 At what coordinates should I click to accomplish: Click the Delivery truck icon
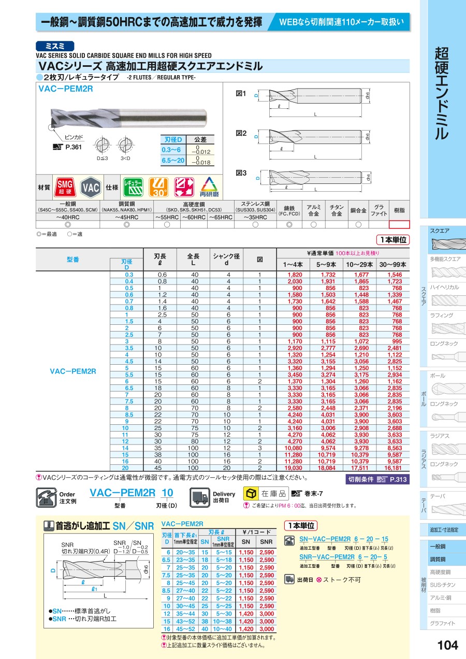(x=200, y=497)
